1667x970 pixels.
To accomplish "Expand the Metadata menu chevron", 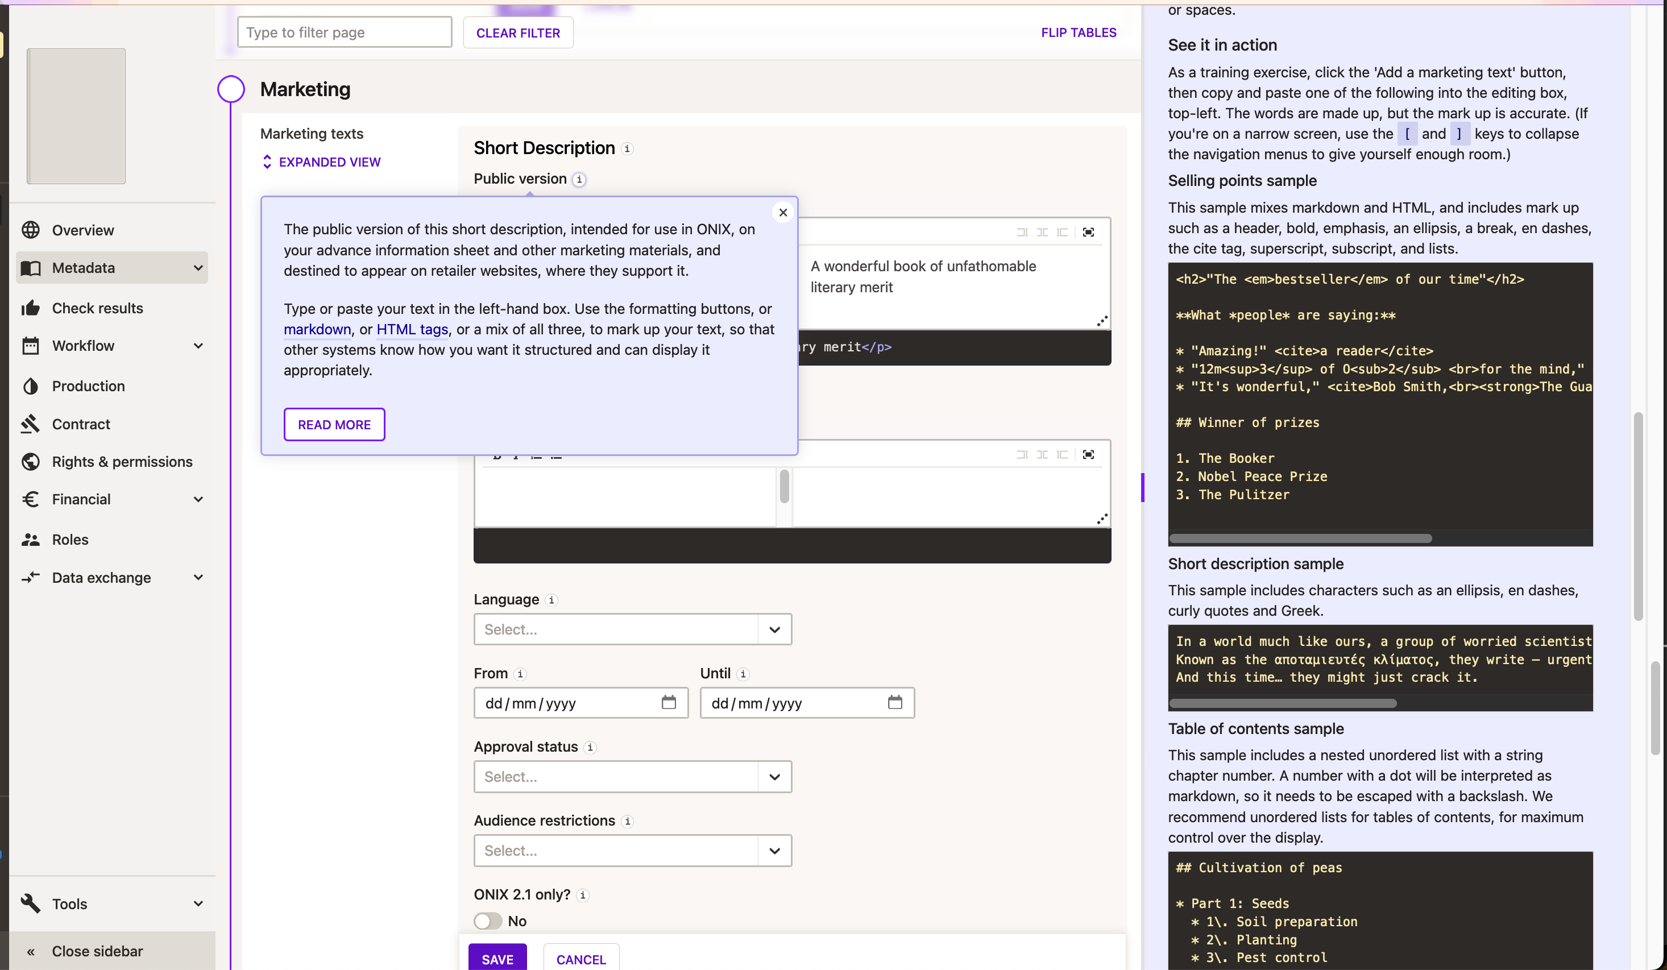I will point(198,267).
